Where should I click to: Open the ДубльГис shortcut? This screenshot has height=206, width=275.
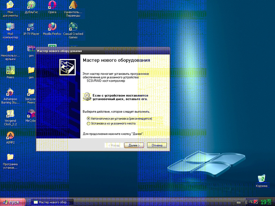31,7
